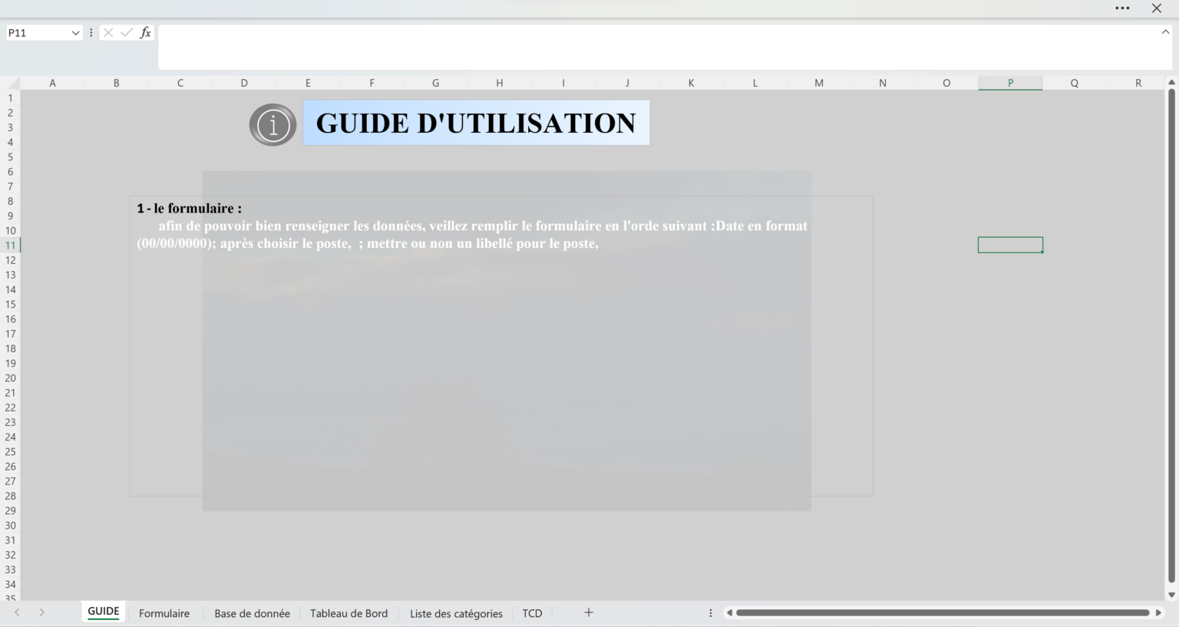Click the Insert Function fx icon
Viewport: 1179px width, 627px height.
coord(145,33)
